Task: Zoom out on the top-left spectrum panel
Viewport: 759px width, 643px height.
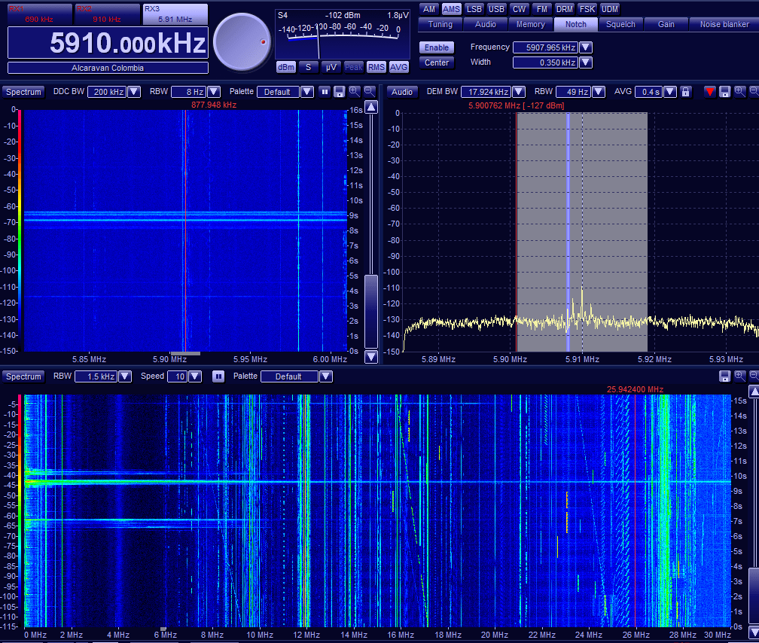Action: 369,91
